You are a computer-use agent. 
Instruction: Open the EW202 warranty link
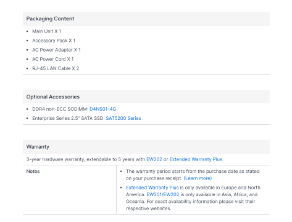[x=154, y=159]
